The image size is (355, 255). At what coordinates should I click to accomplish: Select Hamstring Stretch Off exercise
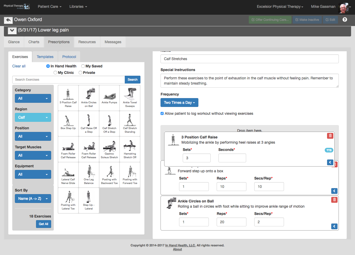click(130, 149)
